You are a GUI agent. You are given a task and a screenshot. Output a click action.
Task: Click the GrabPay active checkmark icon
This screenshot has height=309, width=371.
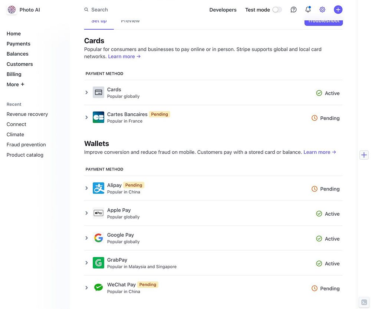(319, 263)
